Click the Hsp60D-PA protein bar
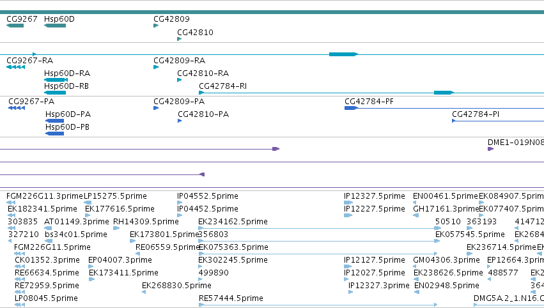Image resolution: width=544 pixels, height=308 pixels. pyautogui.click(x=54, y=121)
